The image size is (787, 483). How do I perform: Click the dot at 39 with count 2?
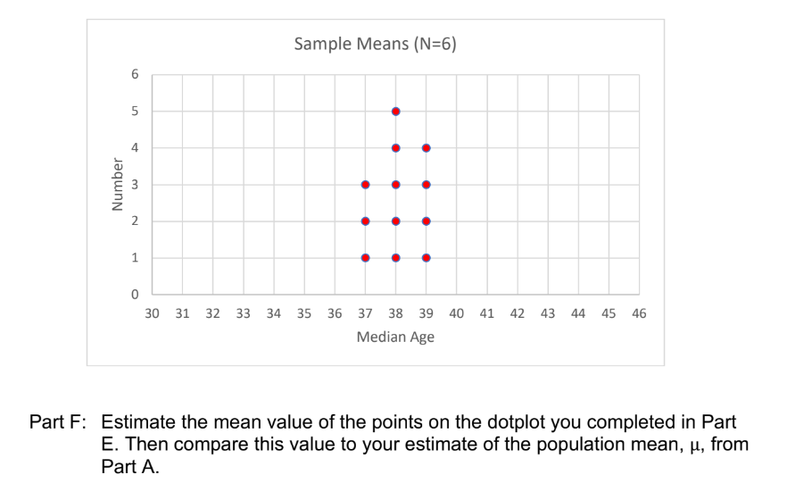(x=426, y=221)
